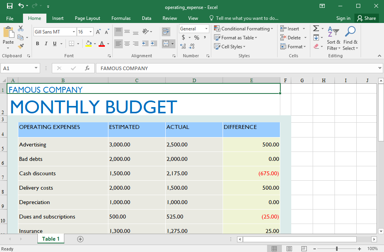Toggle bold formatting
This screenshot has height=252, width=384.
point(37,44)
